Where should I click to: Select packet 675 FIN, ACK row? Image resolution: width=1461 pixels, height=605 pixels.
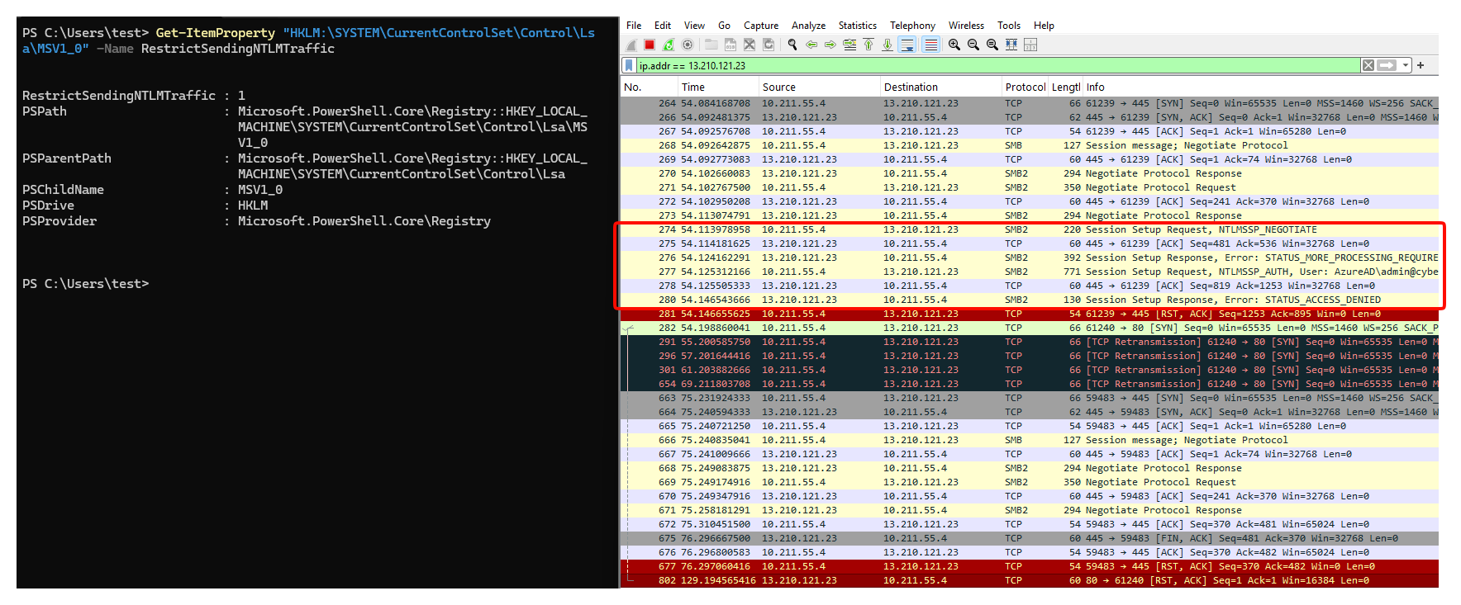1030,538
